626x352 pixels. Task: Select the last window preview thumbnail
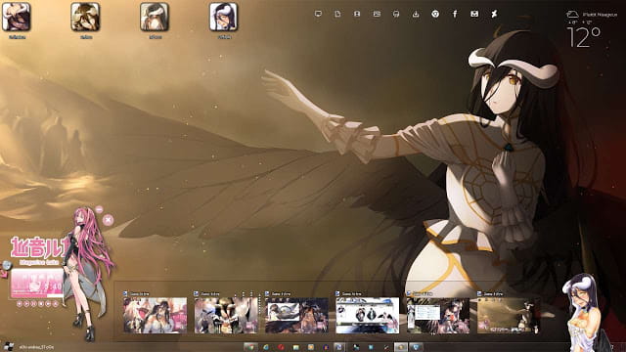pyautogui.click(x=509, y=315)
